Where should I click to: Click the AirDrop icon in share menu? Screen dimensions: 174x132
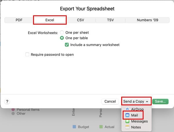tap(127, 109)
